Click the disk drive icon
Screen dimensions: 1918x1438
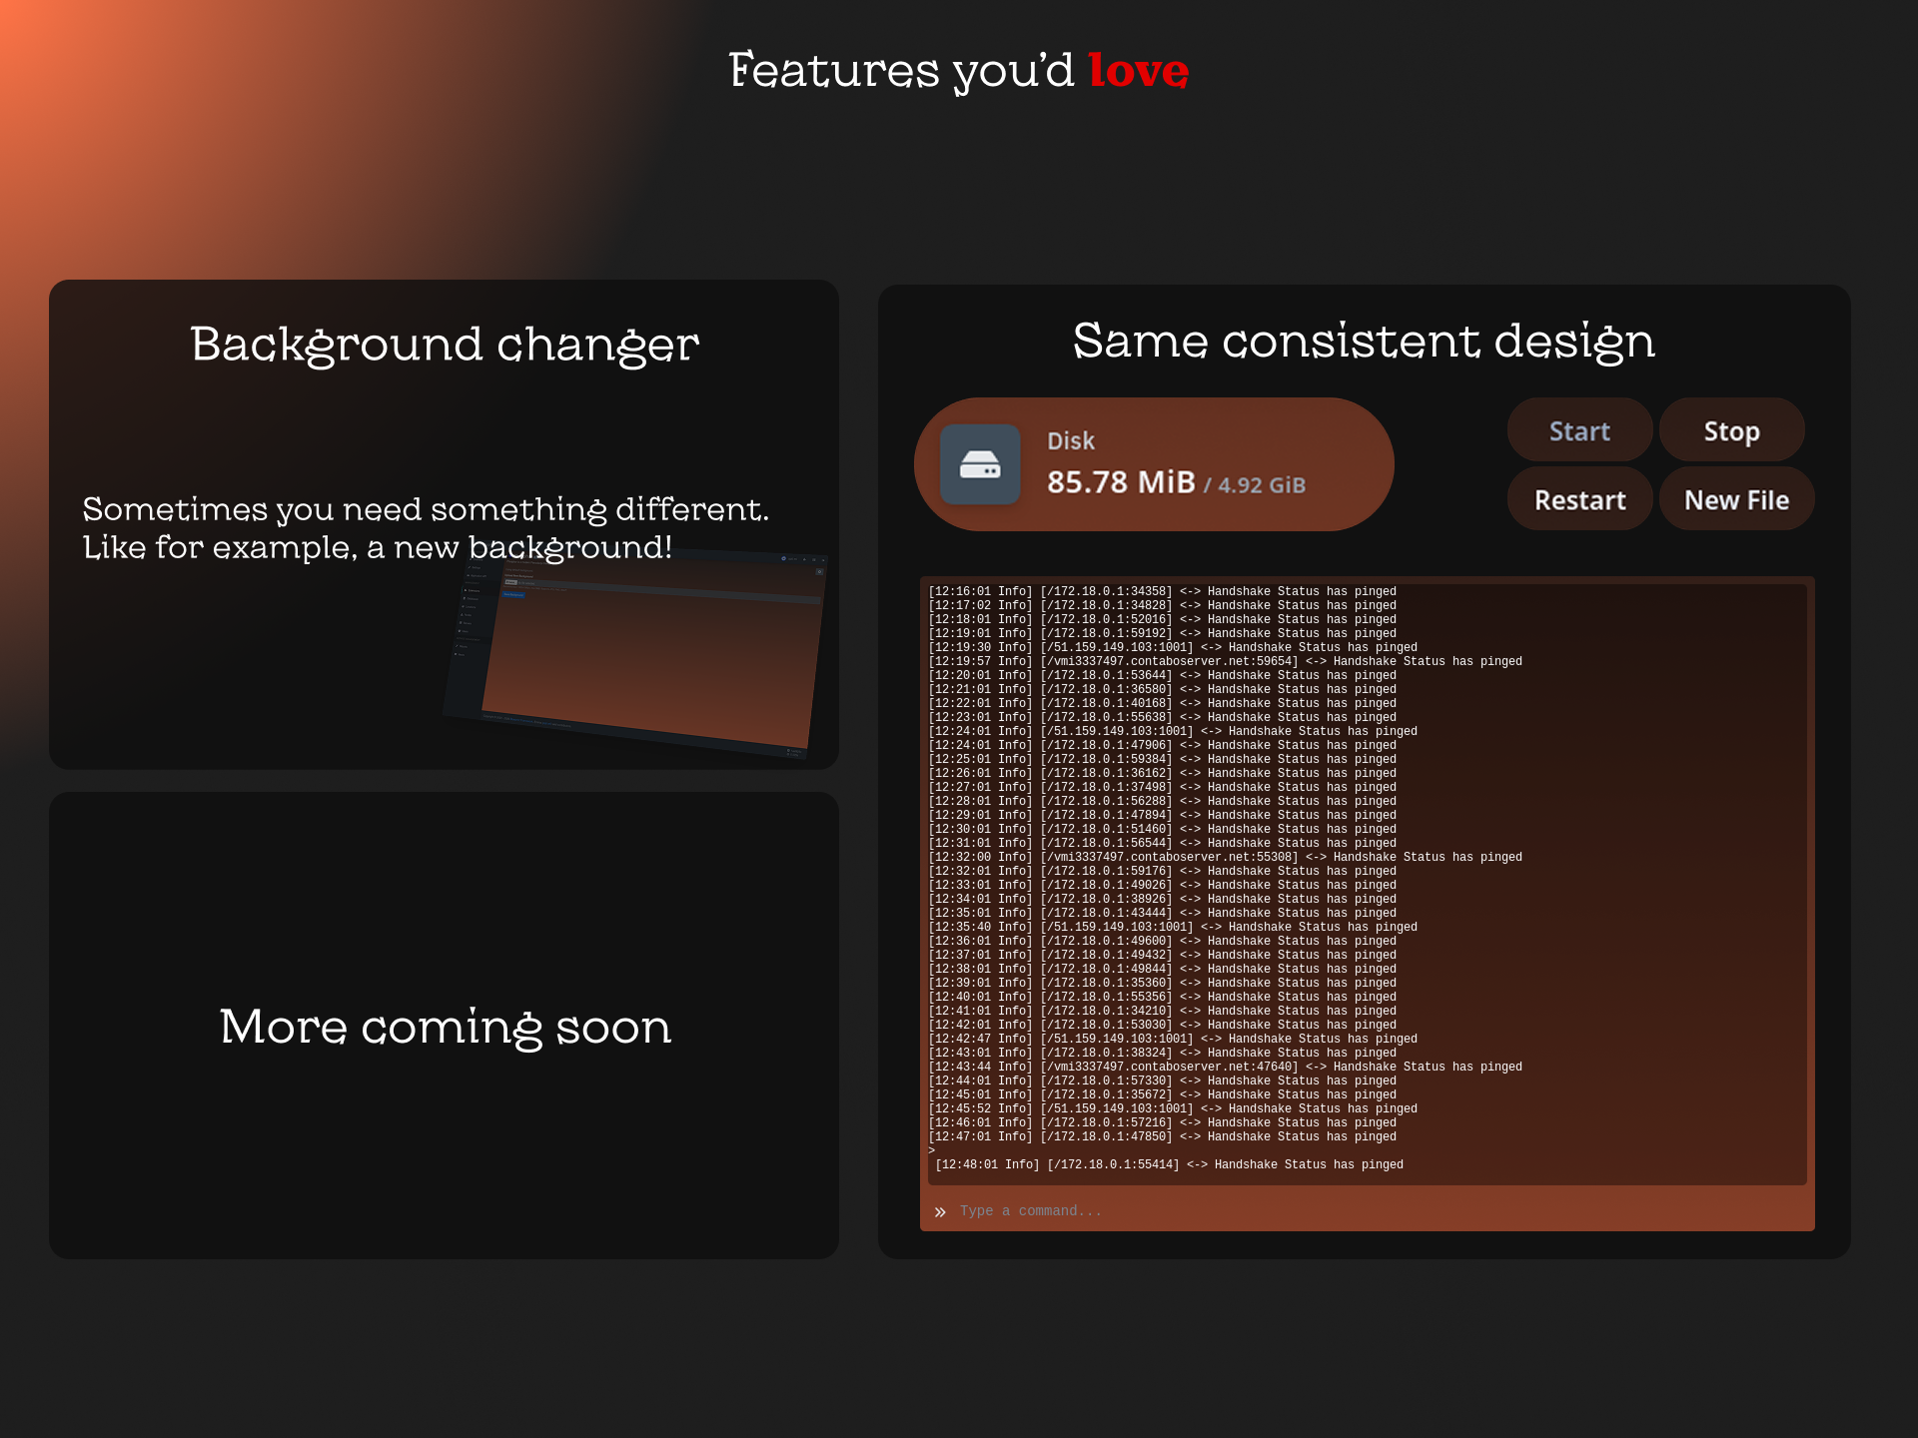pyautogui.click(x=980, y=464)
